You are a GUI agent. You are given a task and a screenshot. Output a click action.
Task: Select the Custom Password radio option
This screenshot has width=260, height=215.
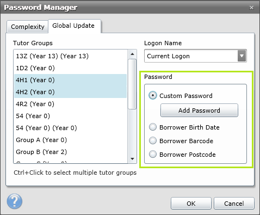click(153, 95)
